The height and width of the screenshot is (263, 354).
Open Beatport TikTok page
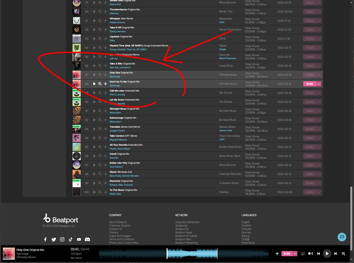click(x=70, y=239)
